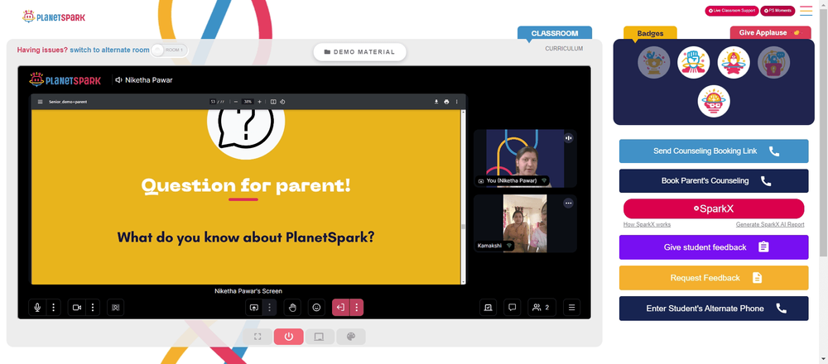Open the top-right hamburger menu
828x364 pixels.
(806, 11)
